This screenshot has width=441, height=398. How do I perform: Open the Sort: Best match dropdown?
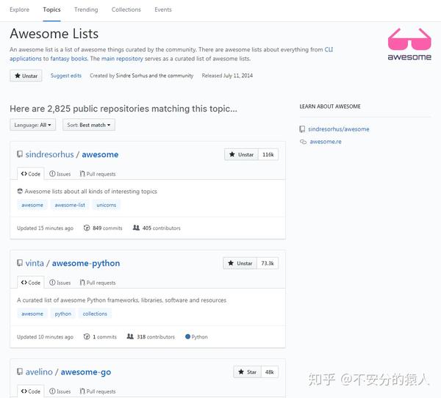pyautogui.click(x=89, y=125)
